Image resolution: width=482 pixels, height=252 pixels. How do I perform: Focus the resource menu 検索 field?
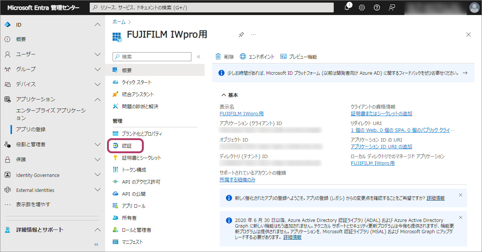(152, 57)
